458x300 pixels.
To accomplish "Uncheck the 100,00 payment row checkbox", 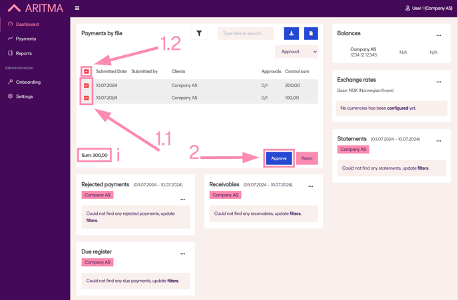I will (87, 98).
